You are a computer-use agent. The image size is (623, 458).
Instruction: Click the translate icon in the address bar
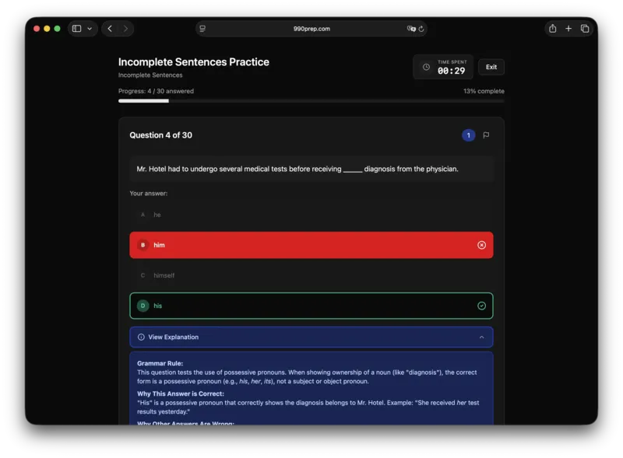point(411,29)
